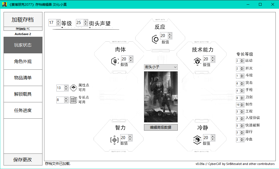This screenshot has width=279, height=169.
Task: Click the app icon in title bar
Action: (5, 4)
